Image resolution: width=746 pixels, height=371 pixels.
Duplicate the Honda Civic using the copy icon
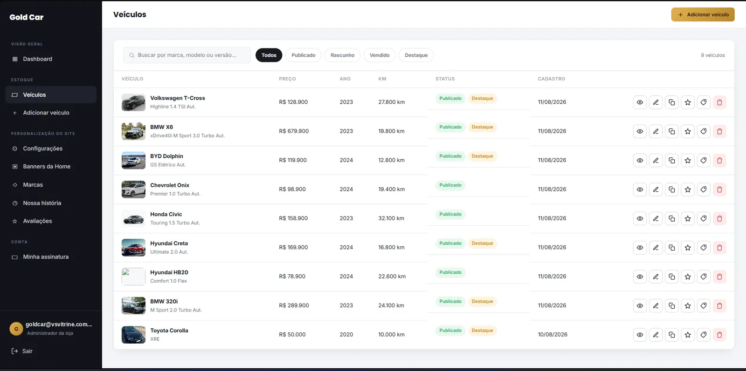(x=671, y=218)
